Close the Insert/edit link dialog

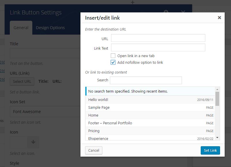click(x=219, y=18)
